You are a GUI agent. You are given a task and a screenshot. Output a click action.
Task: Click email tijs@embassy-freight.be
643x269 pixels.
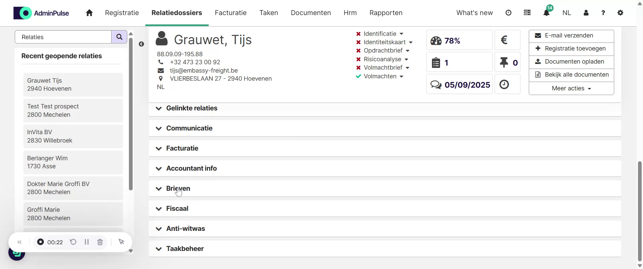tap(204, 71)
